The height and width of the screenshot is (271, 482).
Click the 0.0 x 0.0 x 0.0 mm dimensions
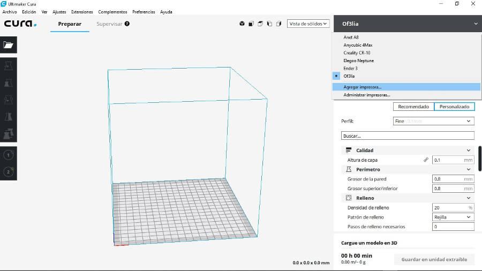click(x=311, y=263)
